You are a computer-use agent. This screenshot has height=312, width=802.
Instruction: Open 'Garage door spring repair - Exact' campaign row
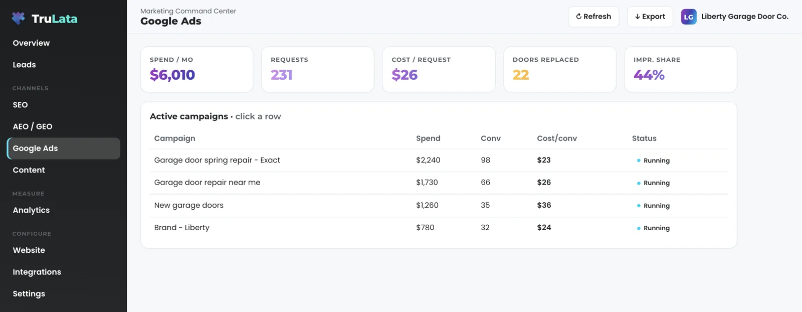439,161
